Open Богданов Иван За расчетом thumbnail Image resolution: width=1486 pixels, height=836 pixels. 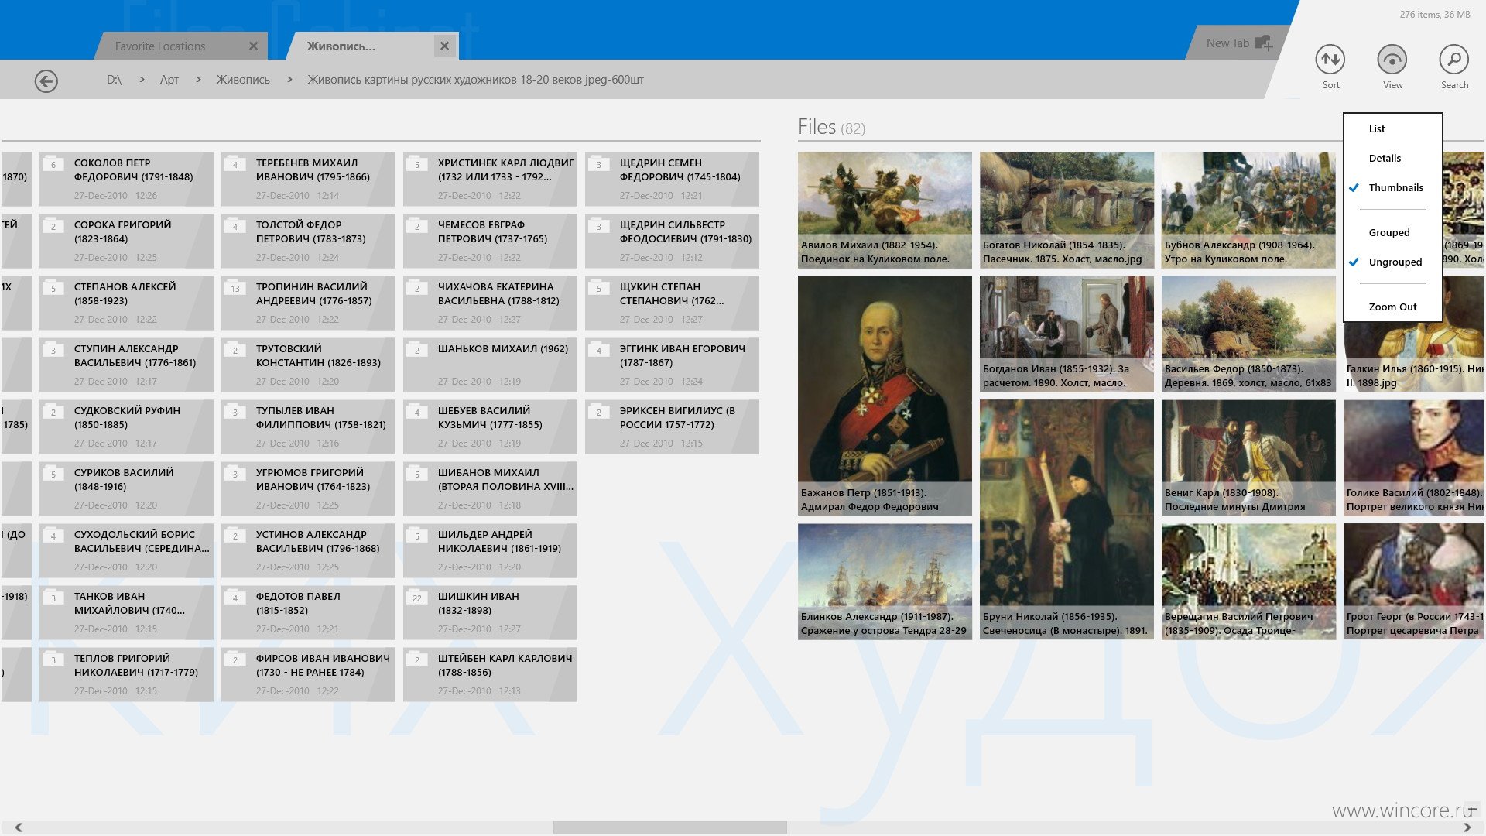tap(1067, 334)
